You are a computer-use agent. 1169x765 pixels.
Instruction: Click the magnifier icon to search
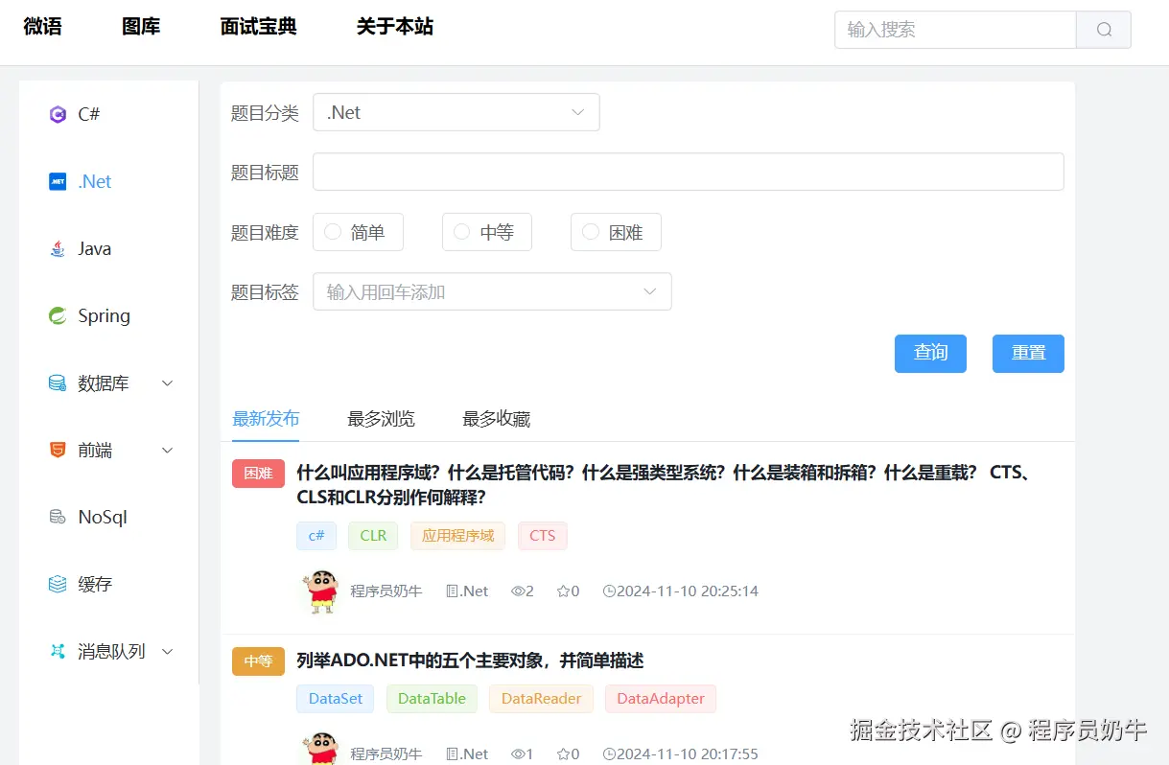1103,30
